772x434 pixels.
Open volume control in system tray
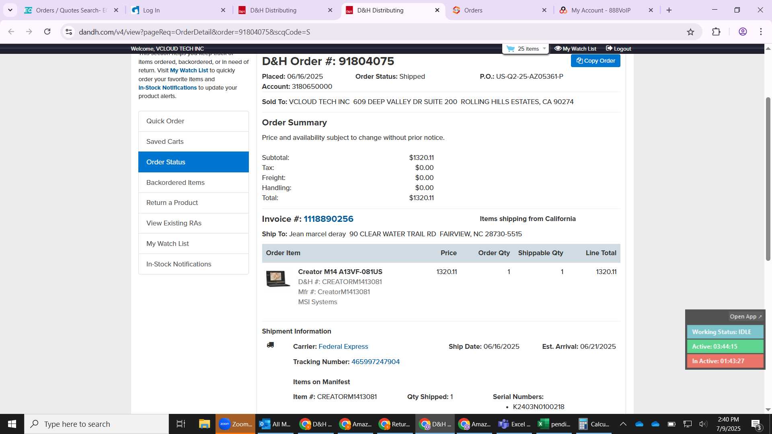coord(703,424)
